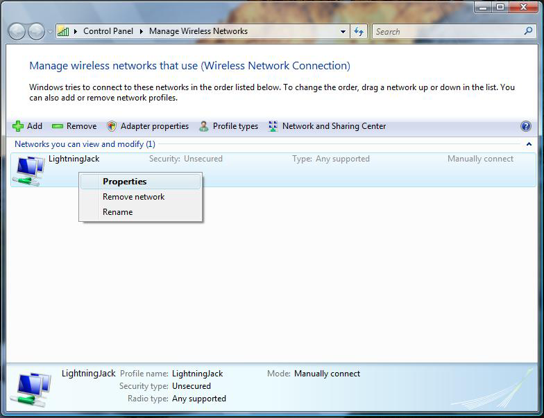Image resolution: width=544 pixels, height=418 pixels.
Task: Click the Control Panel breadcrumb
Action: [x=108, y=31]
